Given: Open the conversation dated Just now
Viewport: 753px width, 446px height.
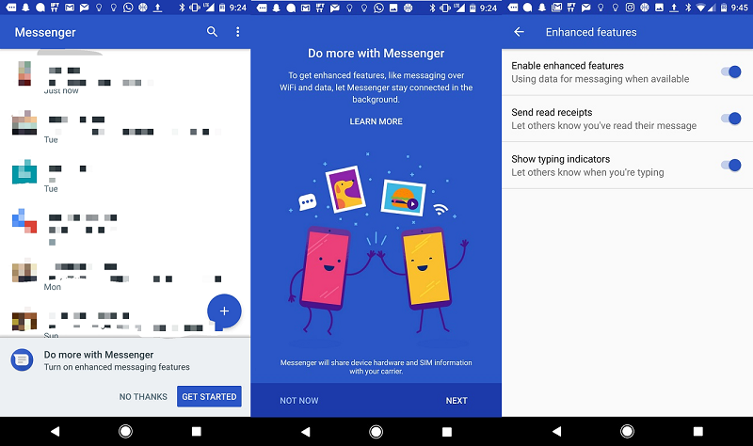Looking at the screenshot, I should pyautogui.click(x=125, y=79).
